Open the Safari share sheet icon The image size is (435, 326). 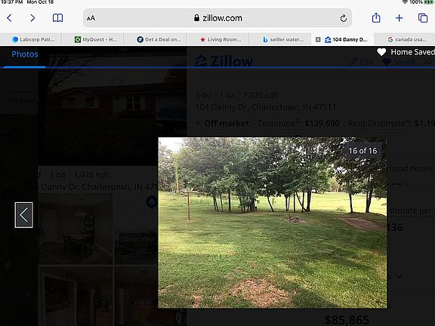[x=376, y=18]
